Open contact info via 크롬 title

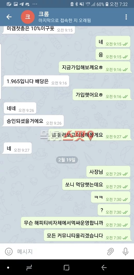tap(44, 14)
